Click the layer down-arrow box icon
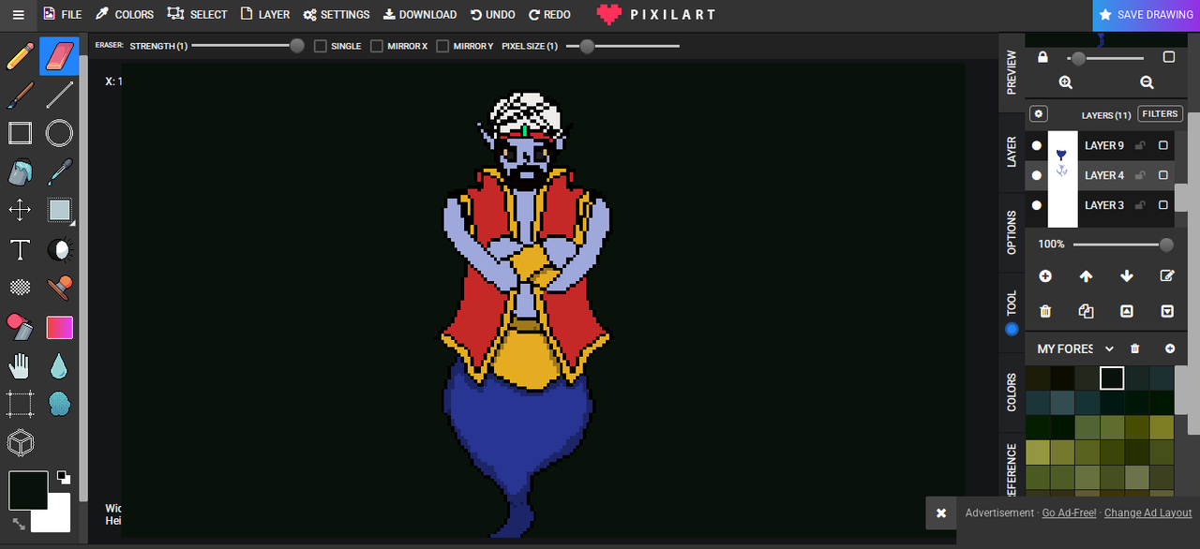 tap(1167, 311)
